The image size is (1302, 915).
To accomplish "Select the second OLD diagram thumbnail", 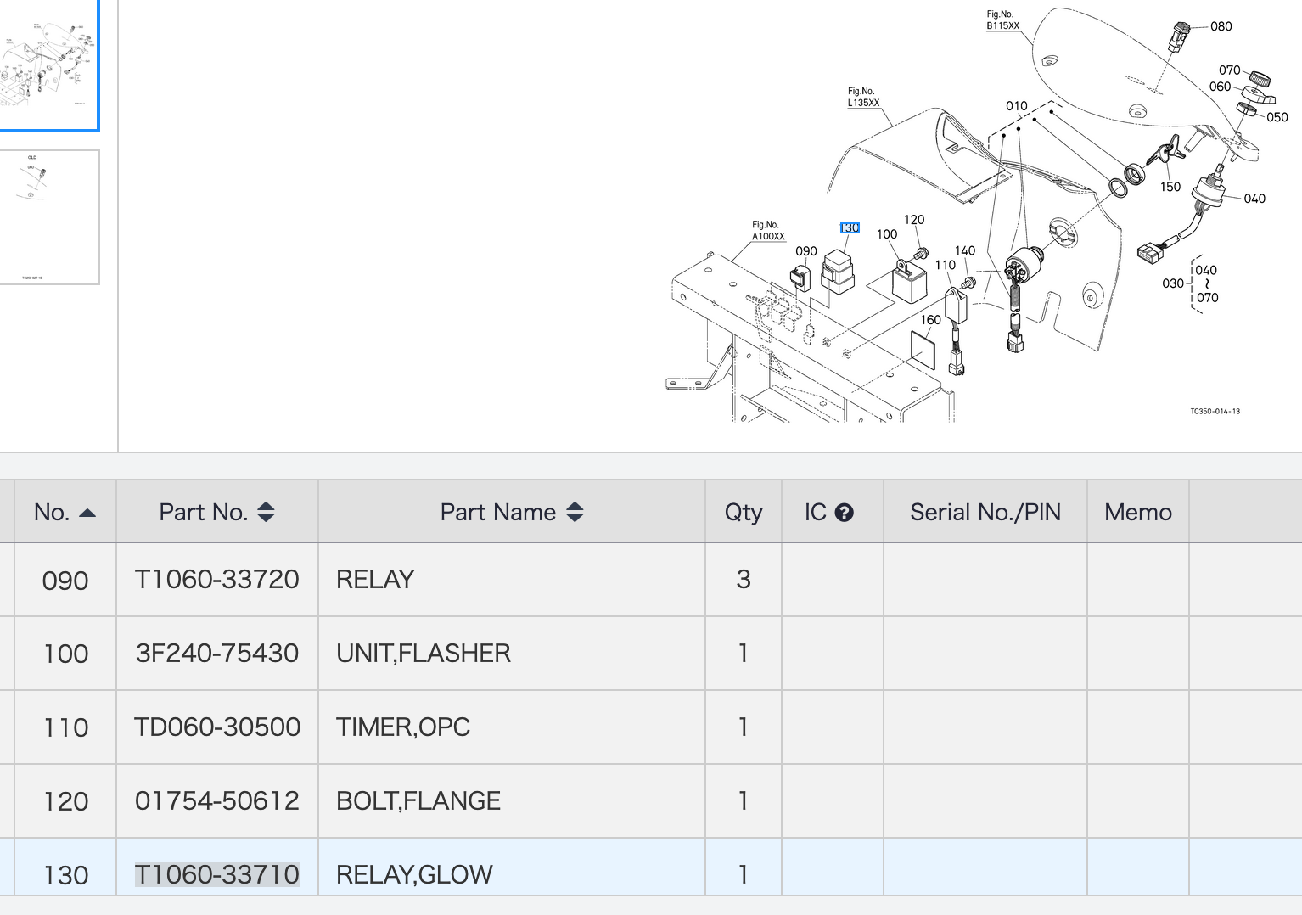I will [x=48, y=217].
